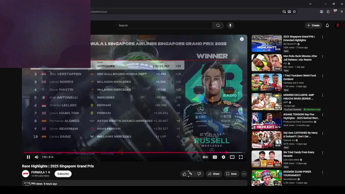The image size is (345, 194).
Task: Click the extension icon with 332 badge
Action: pos(335,11)
